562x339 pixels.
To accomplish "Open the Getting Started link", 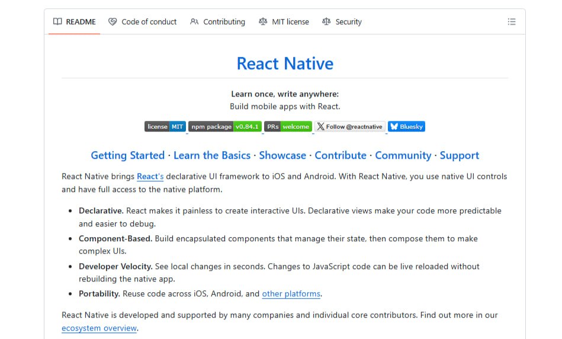I will tap(127, 155).
